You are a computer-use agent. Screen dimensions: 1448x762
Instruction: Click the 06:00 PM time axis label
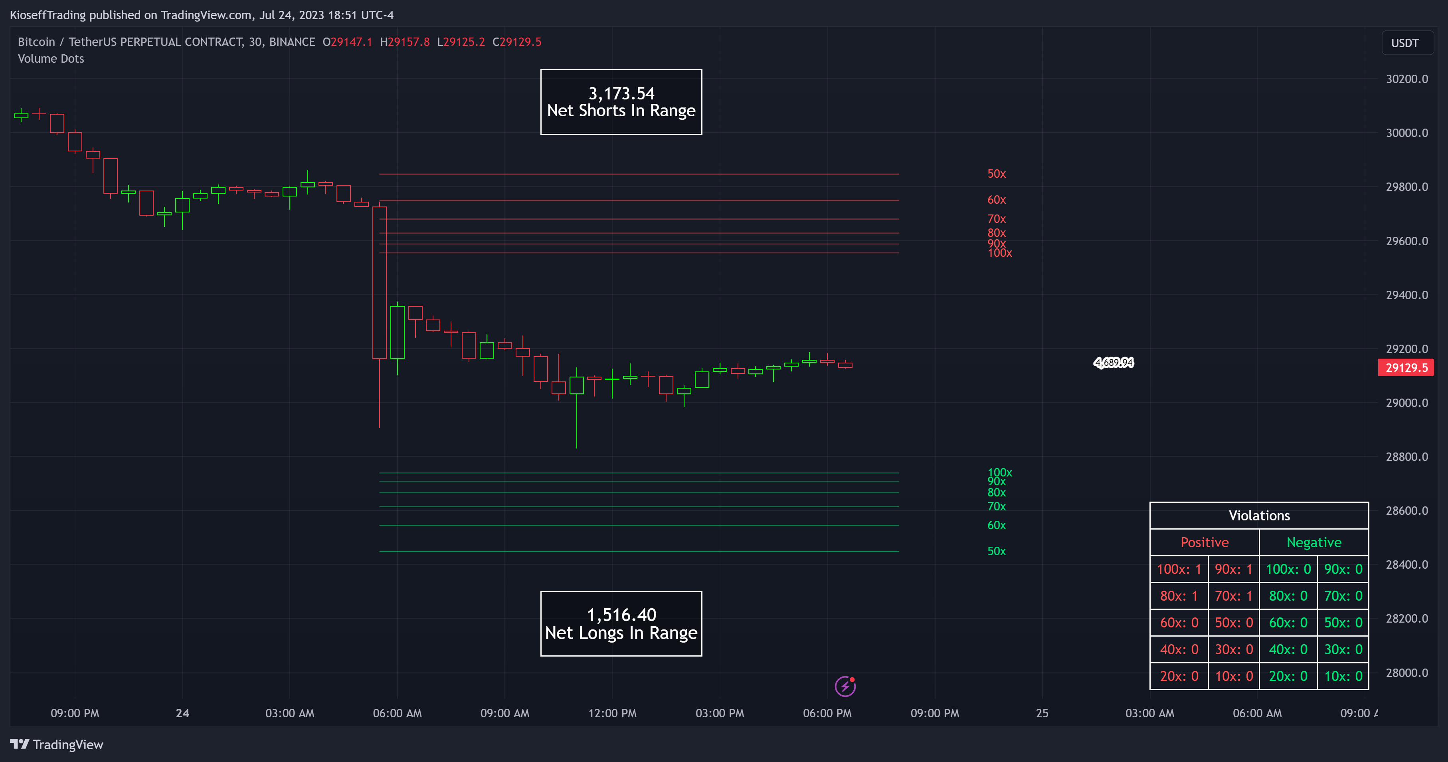pyautogui.click(x=827, y=713)
